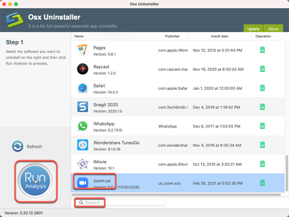Click the us.zoom.xos publisher cell
This screenshot has width=289, height=217.
pos(170,183)
